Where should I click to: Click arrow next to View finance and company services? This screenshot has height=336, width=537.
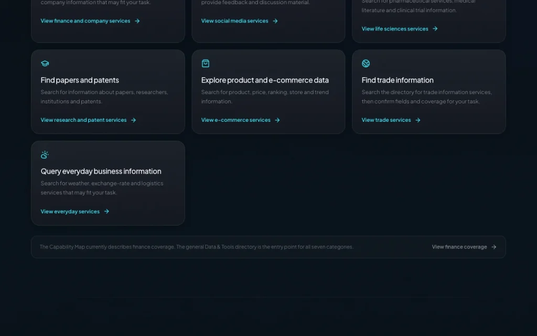pyautogui.click(x=137, y=21)
